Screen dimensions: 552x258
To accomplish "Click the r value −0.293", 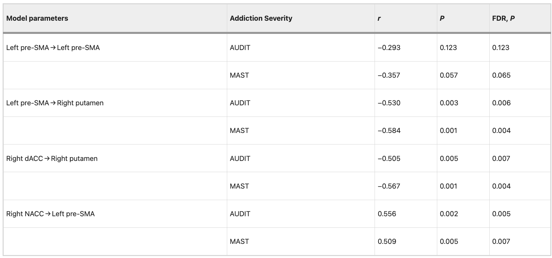I will click(x=389, y=48).
